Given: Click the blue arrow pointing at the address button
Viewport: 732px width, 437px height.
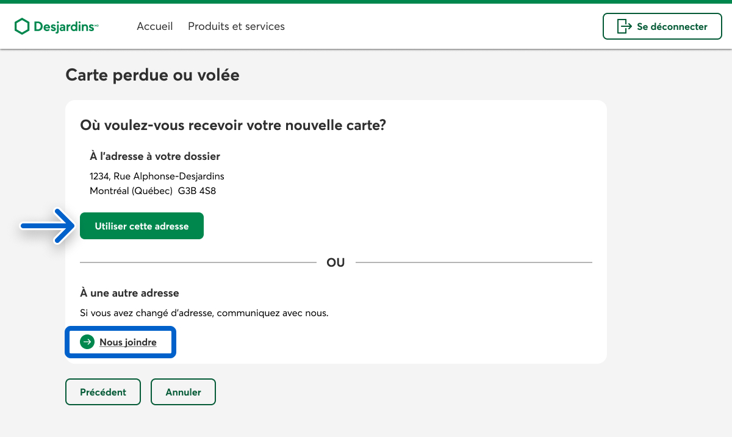Looking at the screenshot, I should (46, 226).
